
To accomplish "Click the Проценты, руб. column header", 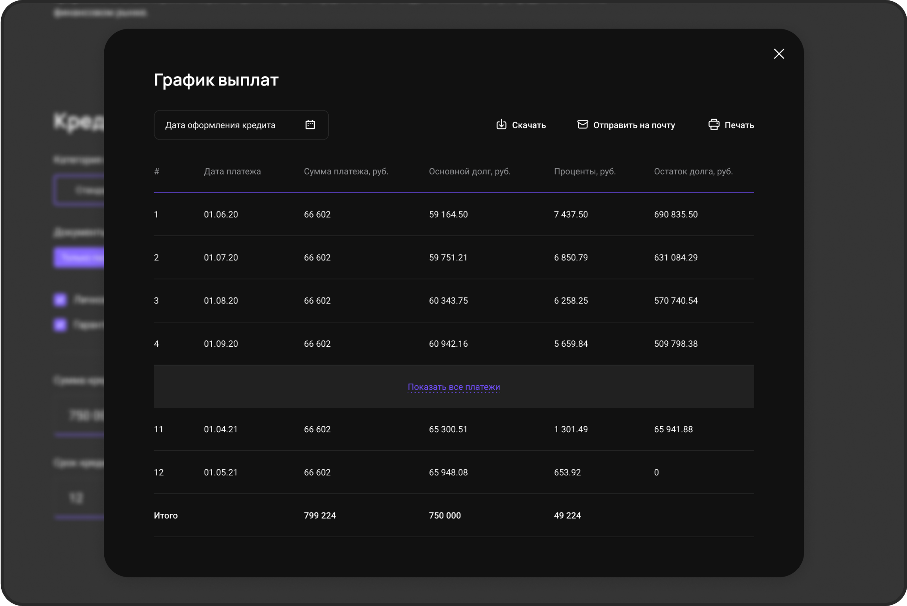I will [584, 171].
